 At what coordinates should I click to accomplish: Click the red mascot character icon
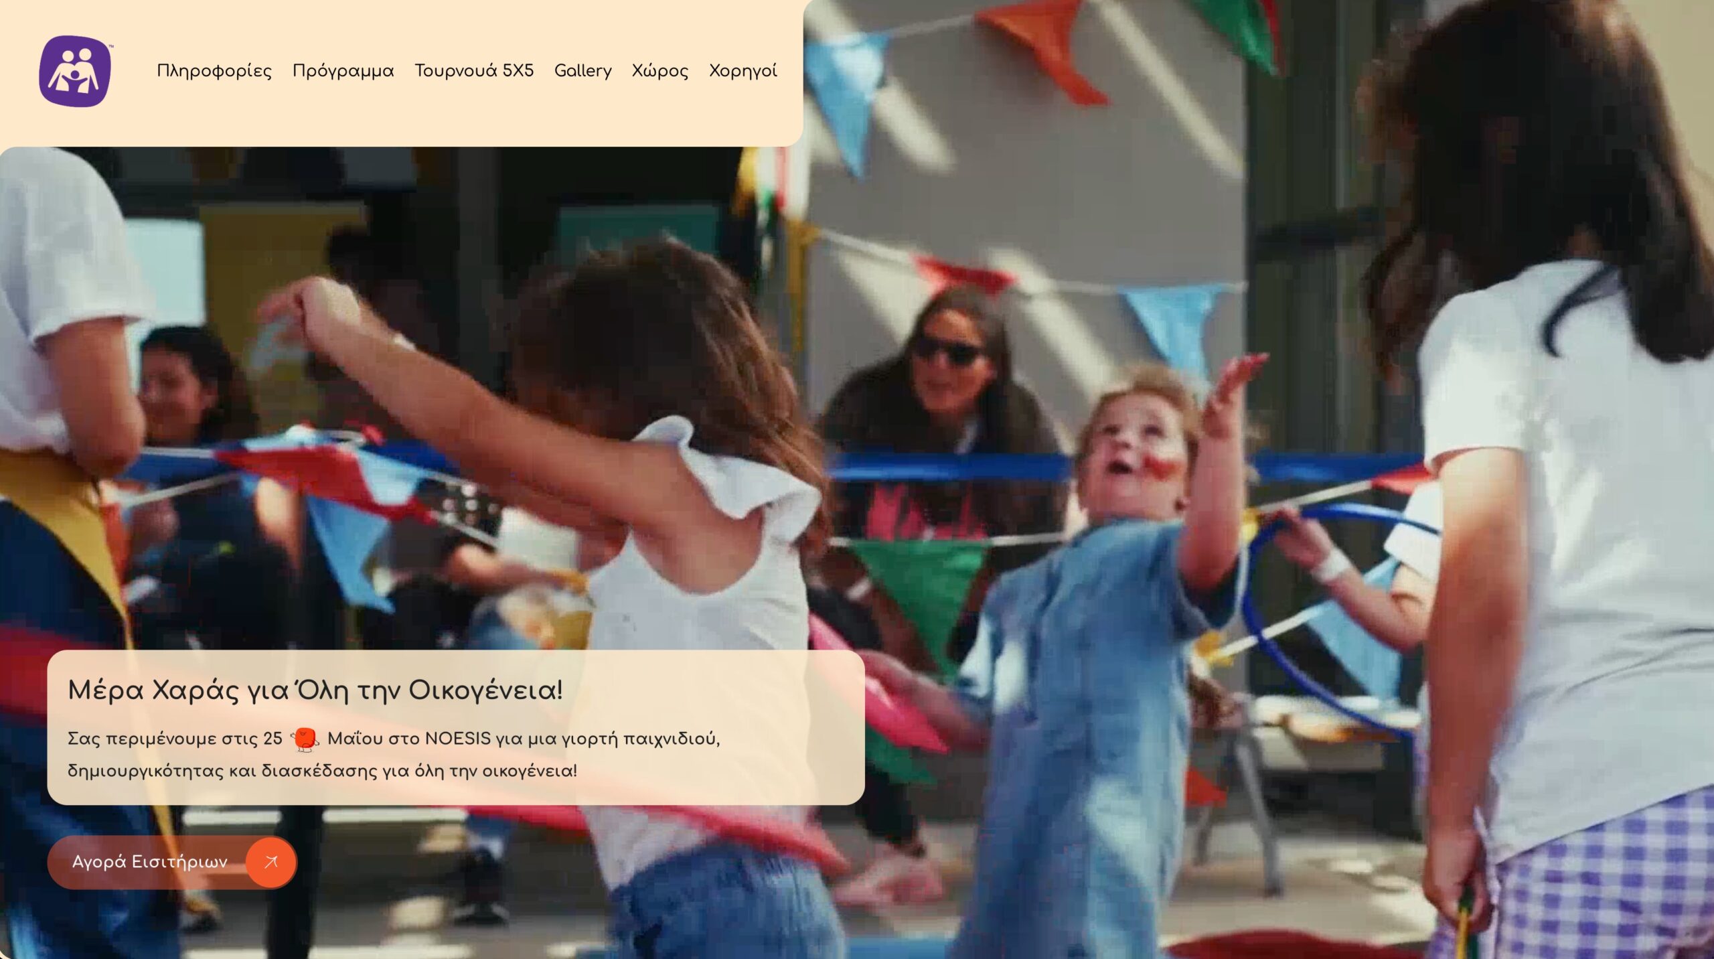(305, 739)
